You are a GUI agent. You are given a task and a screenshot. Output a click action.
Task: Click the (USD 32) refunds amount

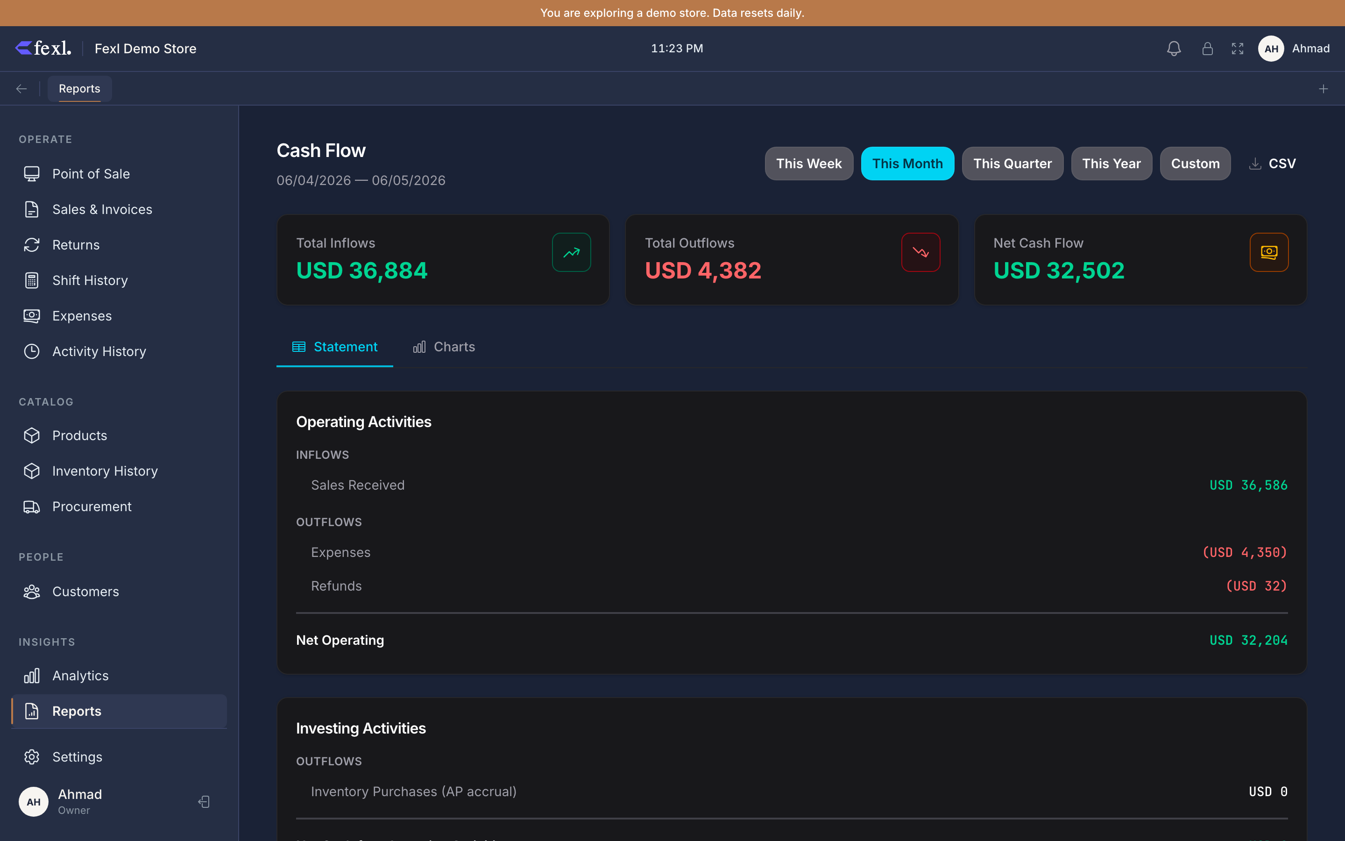point(1257,586)
